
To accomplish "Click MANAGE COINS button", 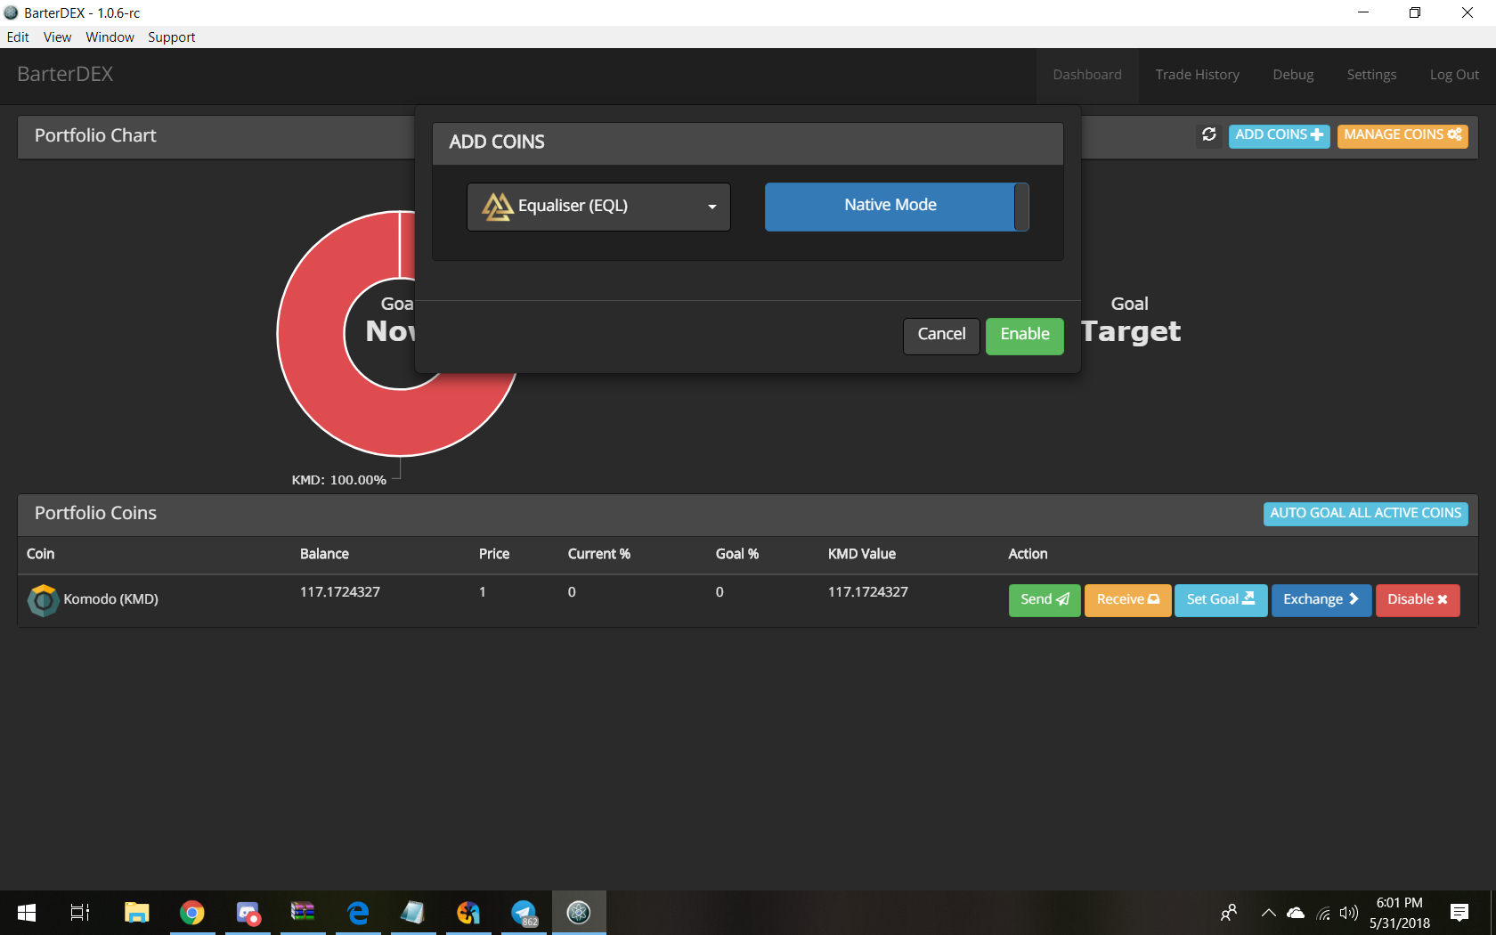I will point(1402,135).
